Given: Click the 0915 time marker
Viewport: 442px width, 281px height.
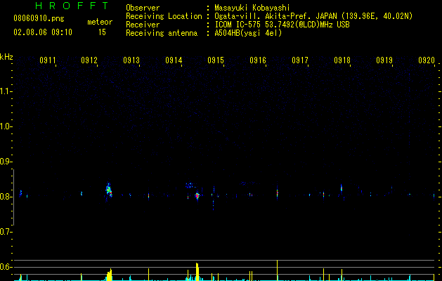Looking at the screenshot, I should tap(216, 60).
